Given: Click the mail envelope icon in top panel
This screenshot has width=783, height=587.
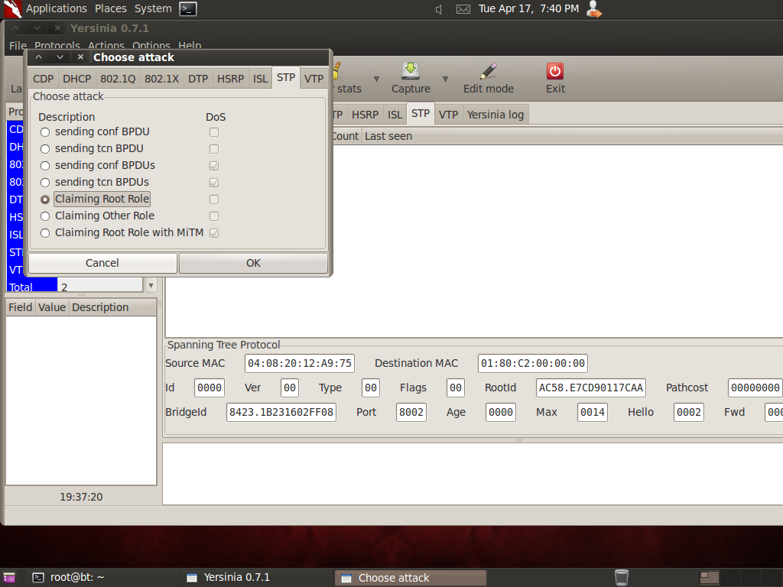Looking at the screenshot, I should [463, 9].
